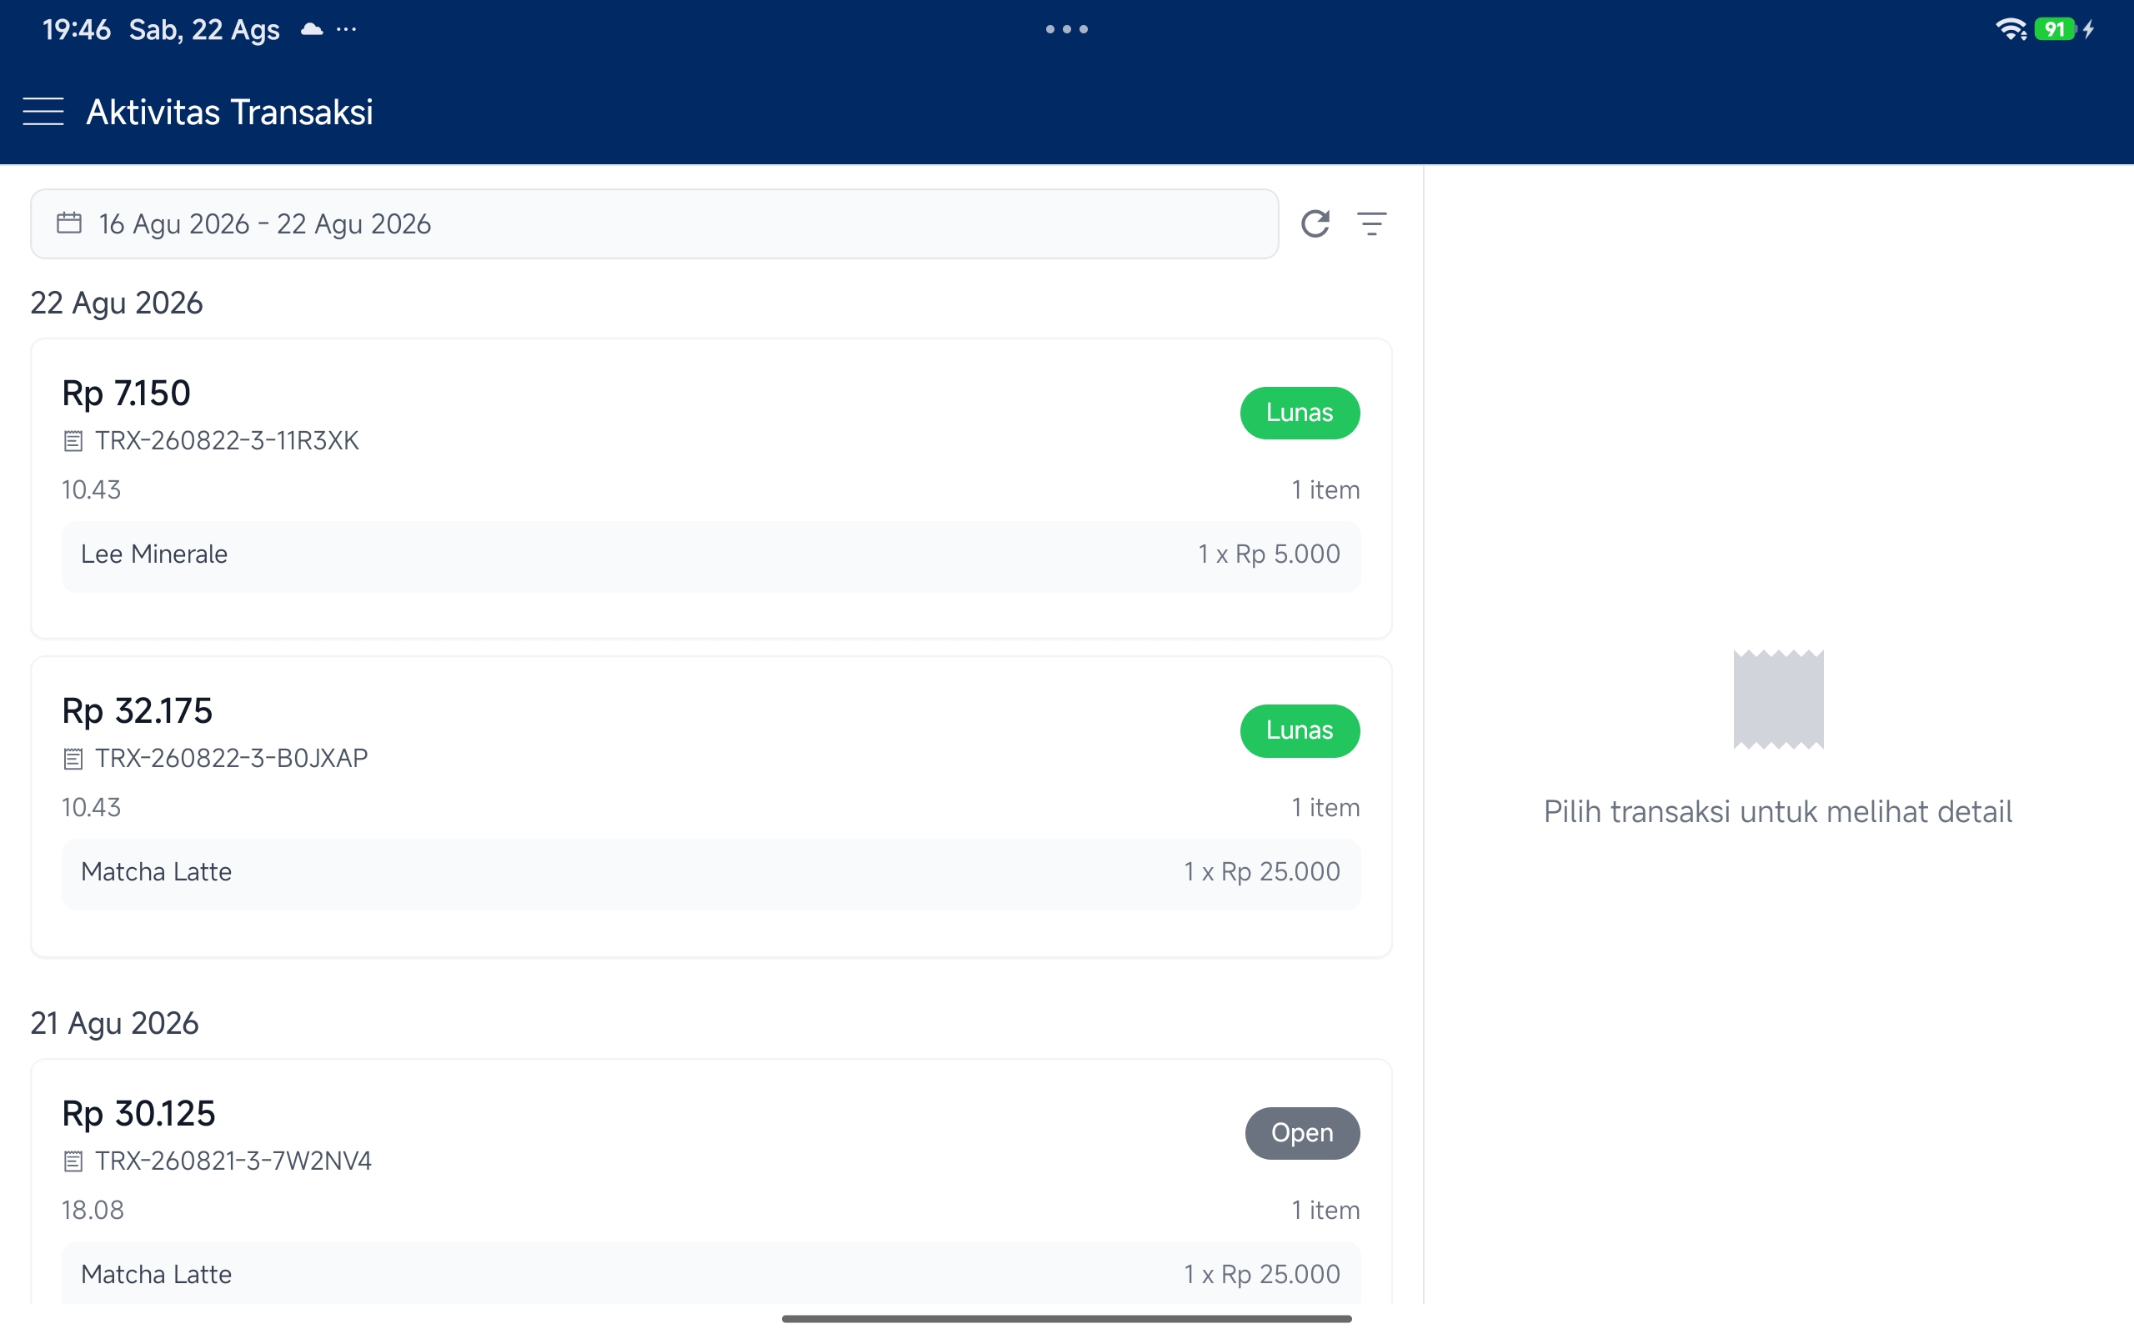The image size is (2134, 1334).
Task: Click the 18.08 time stamp
Action: click(93, 1210)
